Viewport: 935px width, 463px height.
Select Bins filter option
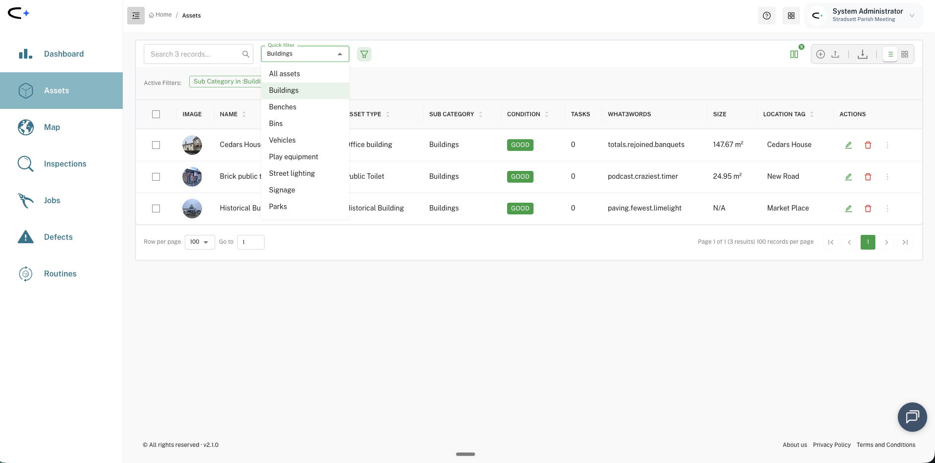click(x=305, y=124)
